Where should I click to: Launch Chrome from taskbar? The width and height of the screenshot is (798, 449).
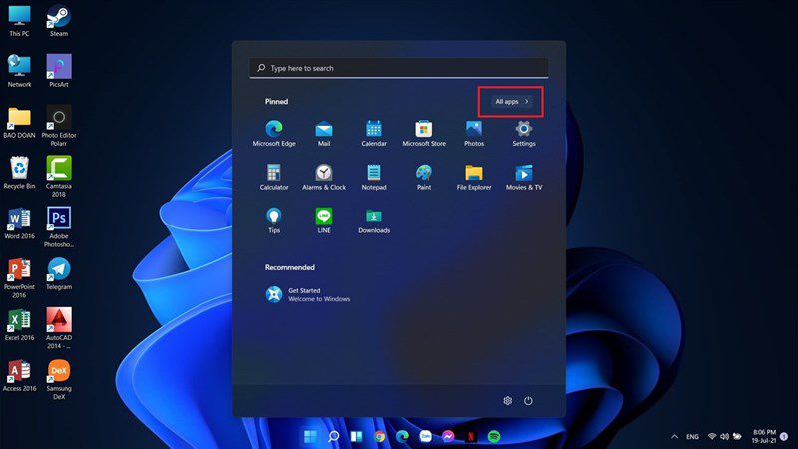(379, 436)
